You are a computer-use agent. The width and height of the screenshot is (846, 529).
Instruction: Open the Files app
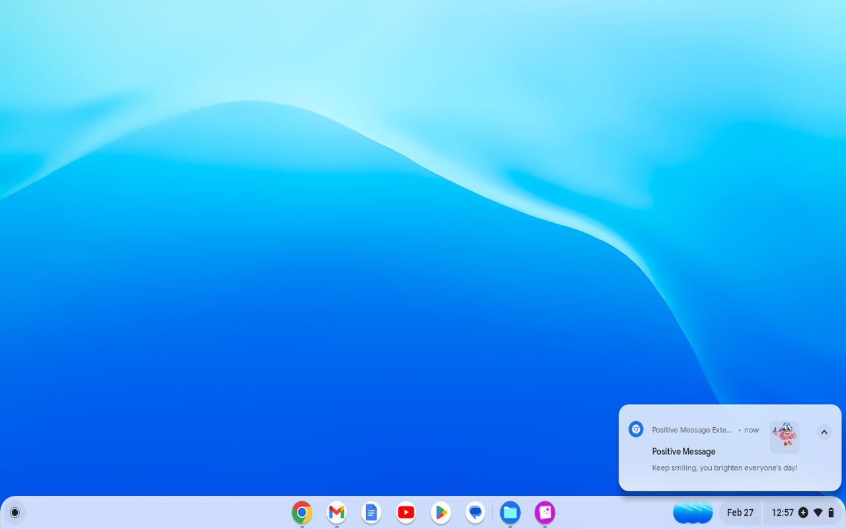click(x=510, y=512)
